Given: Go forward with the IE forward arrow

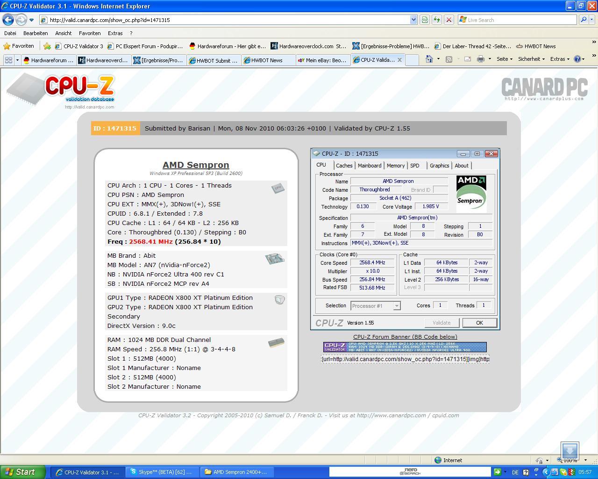Looking at the screenshot, I should pos(21,20).
